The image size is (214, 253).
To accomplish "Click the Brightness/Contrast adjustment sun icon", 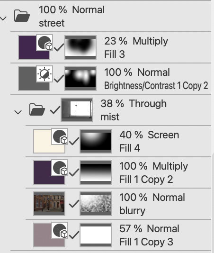I will [45, 74].
